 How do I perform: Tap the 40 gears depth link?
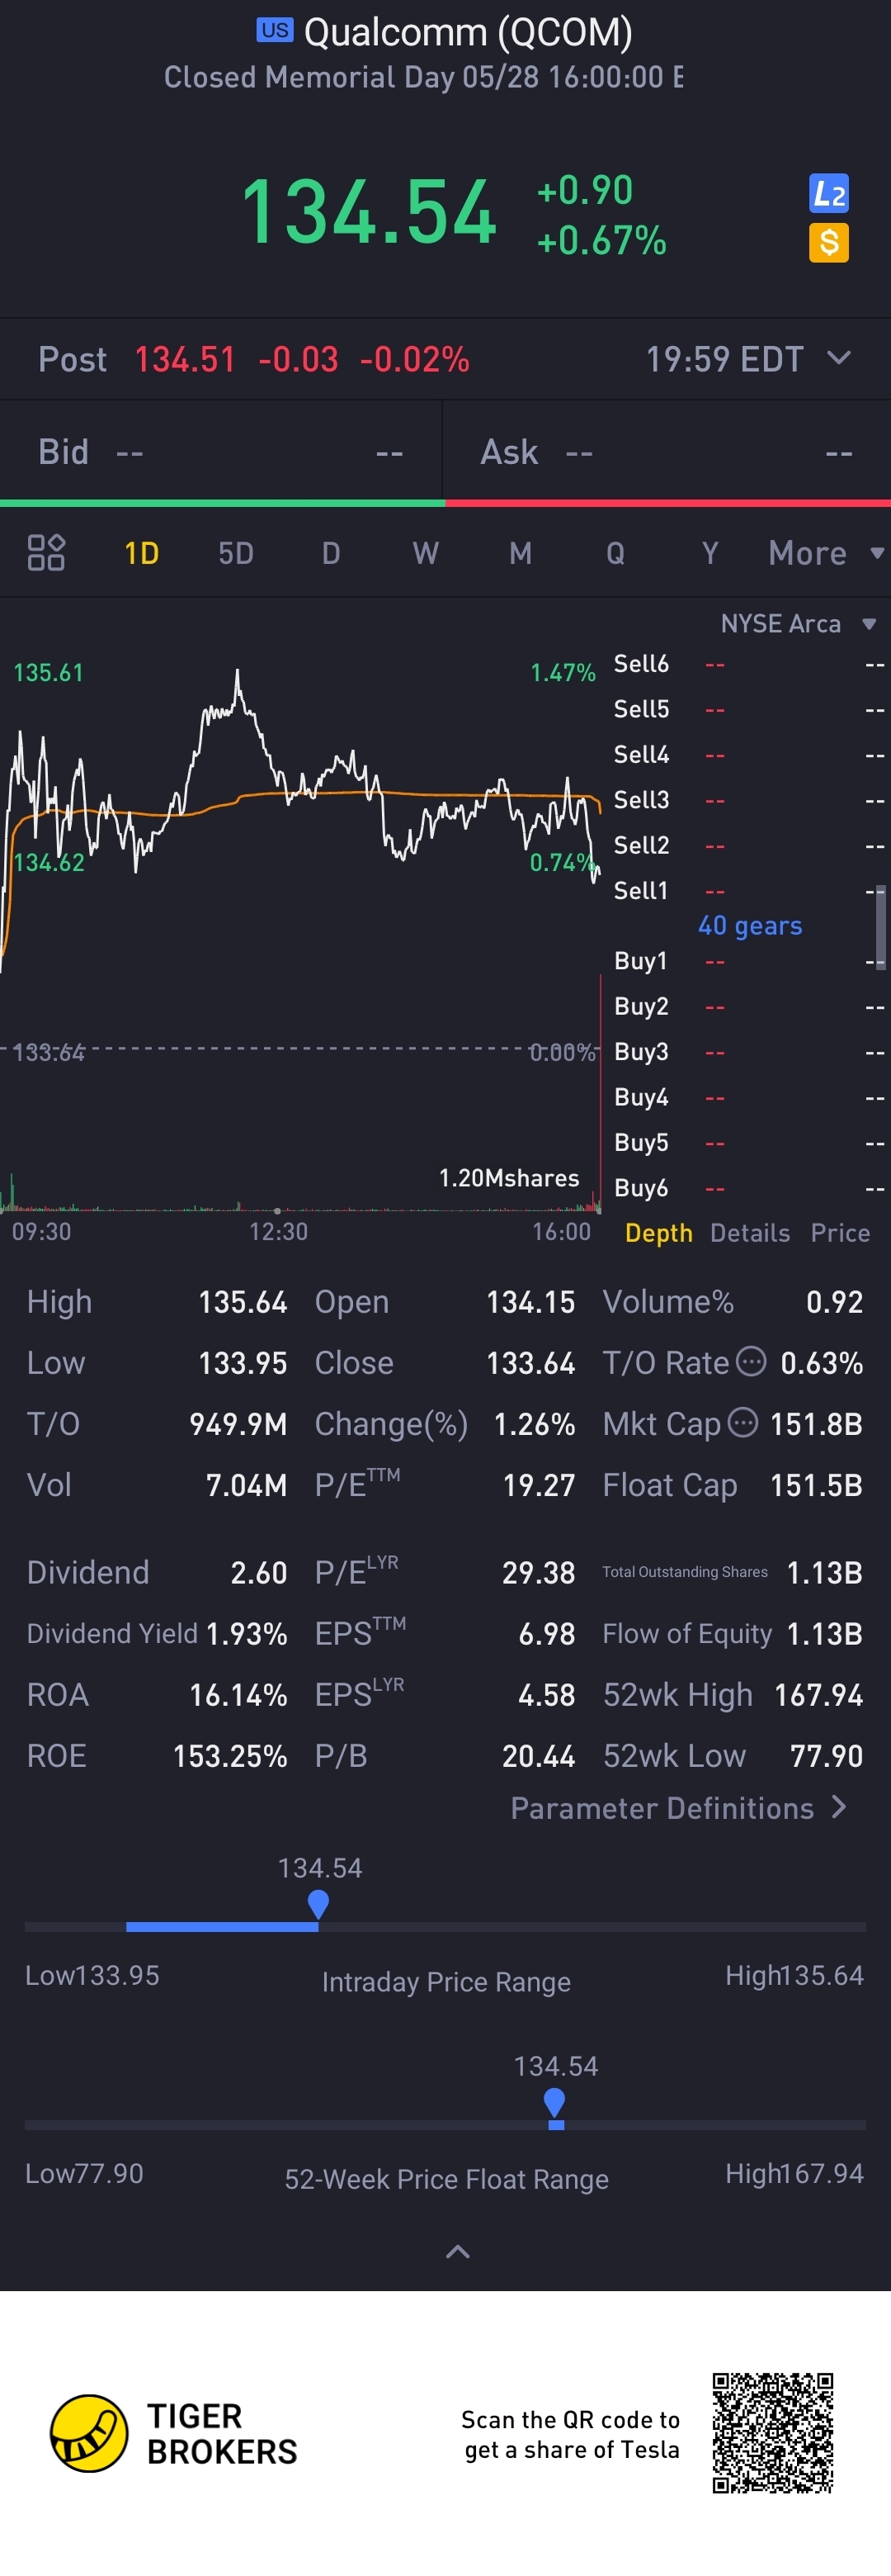(750, 925)
